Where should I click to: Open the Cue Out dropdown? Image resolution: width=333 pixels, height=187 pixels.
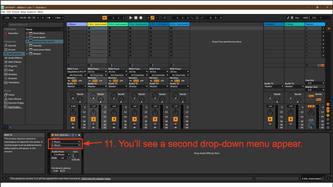315,83
